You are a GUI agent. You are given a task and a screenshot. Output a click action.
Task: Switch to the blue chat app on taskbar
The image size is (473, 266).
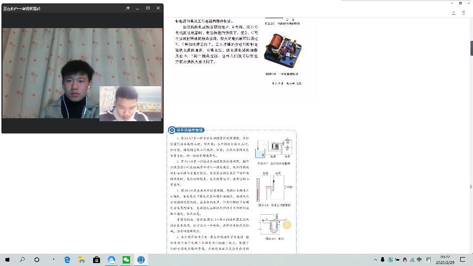(111, 260)
